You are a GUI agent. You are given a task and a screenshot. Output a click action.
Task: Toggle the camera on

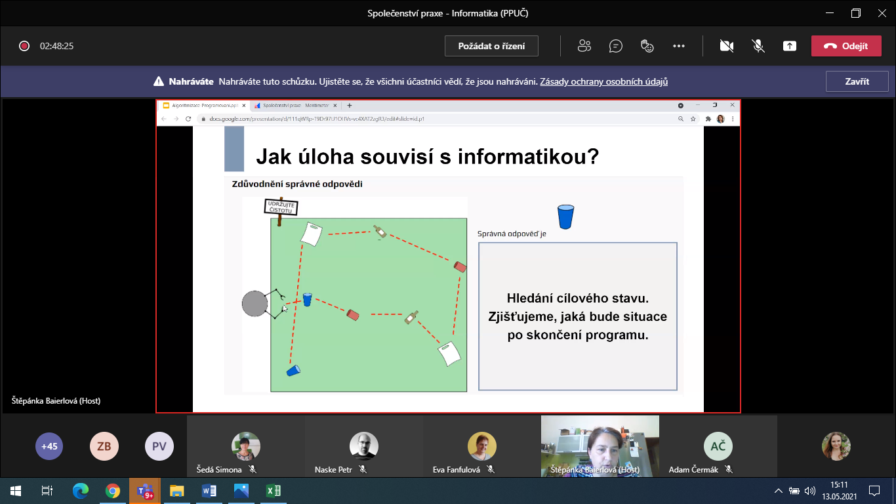pos(726,46)
